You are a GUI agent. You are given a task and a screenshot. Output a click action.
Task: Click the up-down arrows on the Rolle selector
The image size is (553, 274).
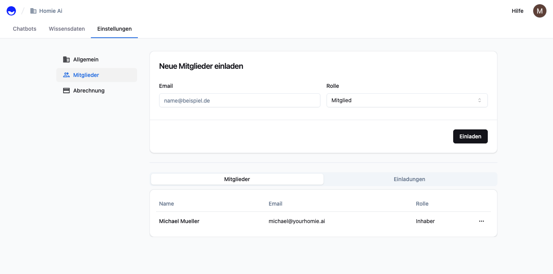[480, 100]
